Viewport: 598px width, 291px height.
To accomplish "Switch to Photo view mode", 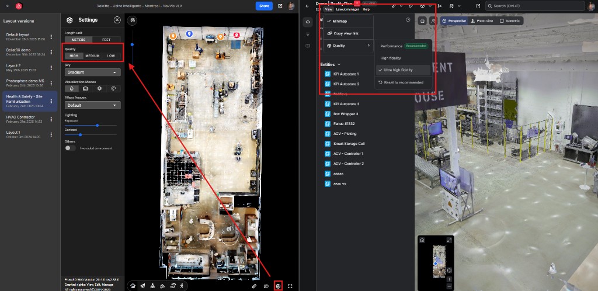I will (x=482, y=21).
